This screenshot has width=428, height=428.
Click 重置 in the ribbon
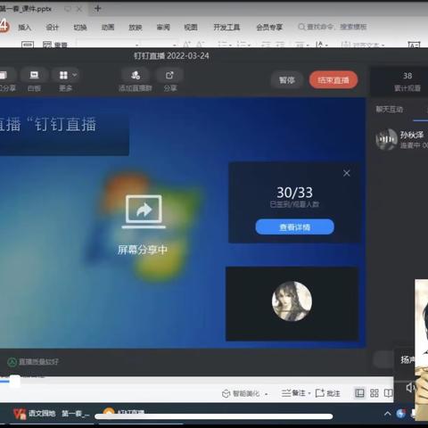click(55, 45)
